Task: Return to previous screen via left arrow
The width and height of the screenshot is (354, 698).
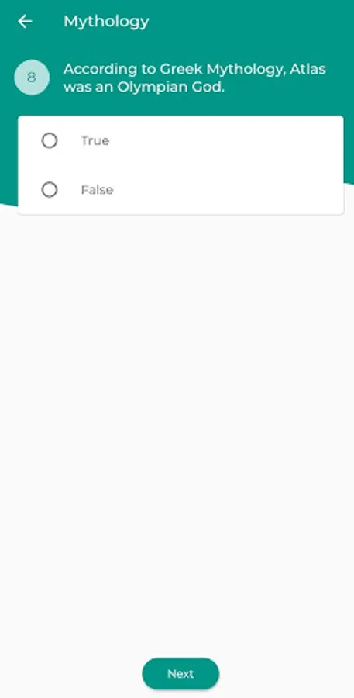Action: point(25,22)
